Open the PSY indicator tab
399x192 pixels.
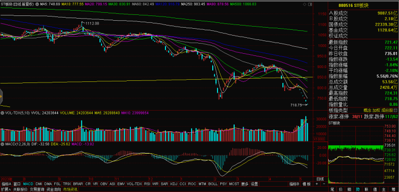click(x=223, y=184)
